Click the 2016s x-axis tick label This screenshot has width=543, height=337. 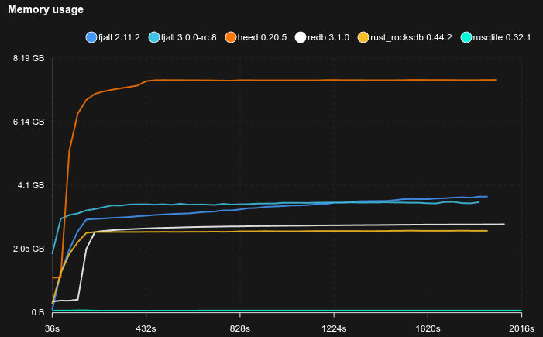522,328
